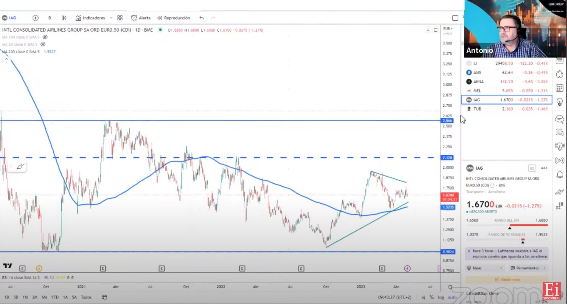This screenshot has width=567, height=304.
Task: Open the notifications bell icon
Action: 560,175
